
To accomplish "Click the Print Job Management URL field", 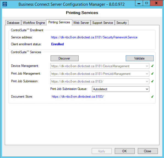I will (100, 74).
